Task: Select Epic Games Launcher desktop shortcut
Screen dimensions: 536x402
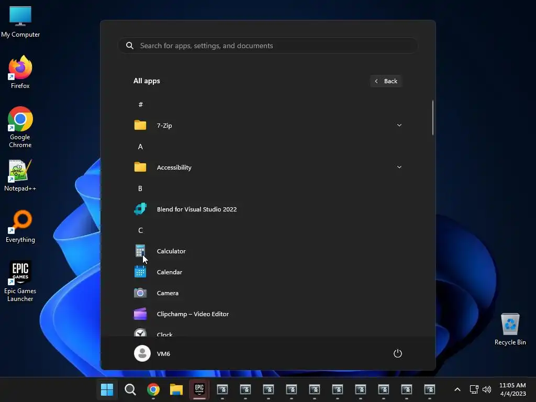Action: (x=20, y=281)
